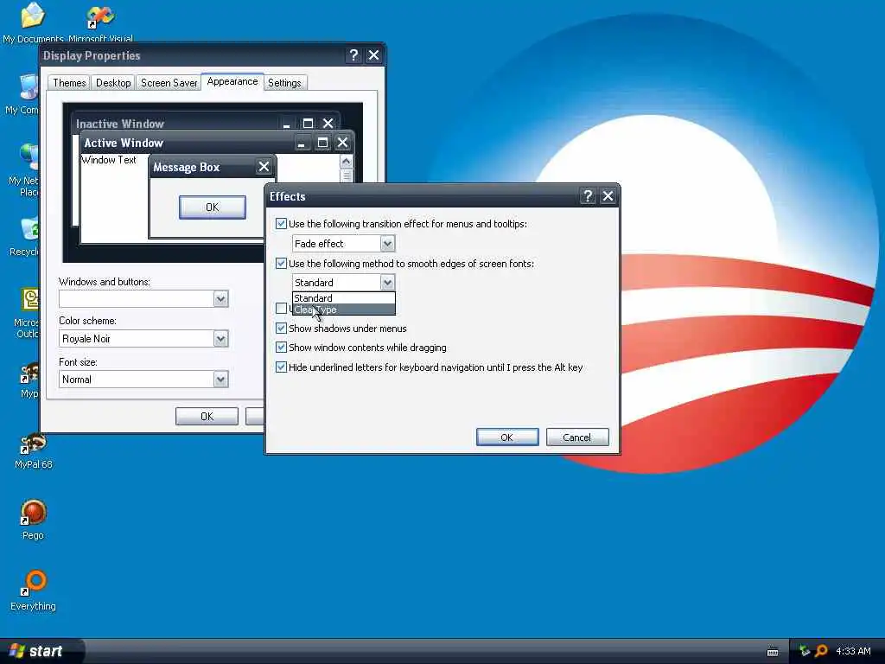Click Display Properties help question mark
This screenshot has height=664, width=885.
click(353, 54)
